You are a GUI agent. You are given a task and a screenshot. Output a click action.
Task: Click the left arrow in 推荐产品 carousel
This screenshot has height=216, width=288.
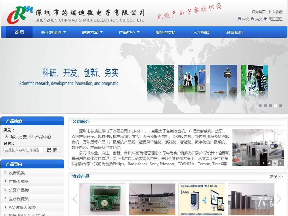(x=75, y=199)
